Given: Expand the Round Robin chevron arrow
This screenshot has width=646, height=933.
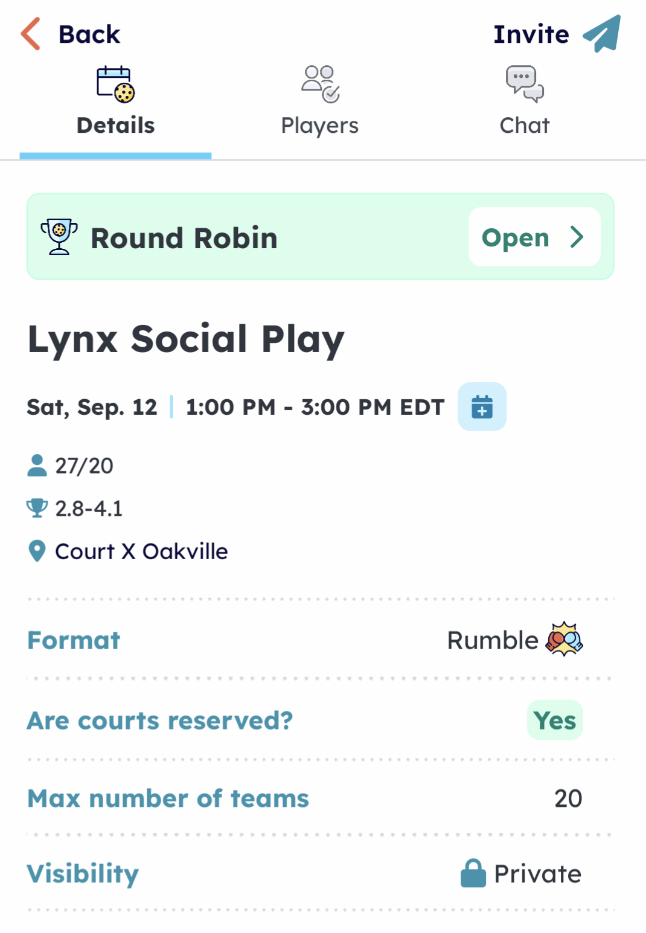Looking at the screenshot, I should pos(577,237).
